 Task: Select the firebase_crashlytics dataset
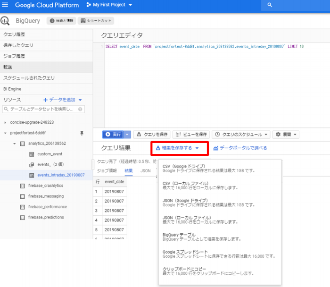click(46, 186)
